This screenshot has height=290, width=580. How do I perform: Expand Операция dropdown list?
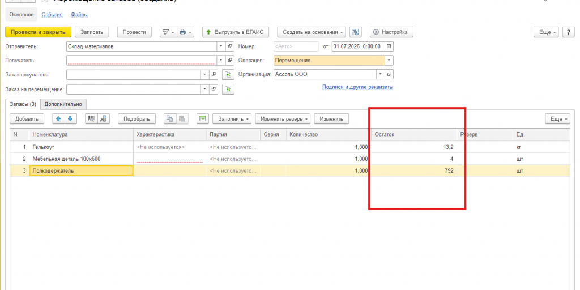(389, 60)
